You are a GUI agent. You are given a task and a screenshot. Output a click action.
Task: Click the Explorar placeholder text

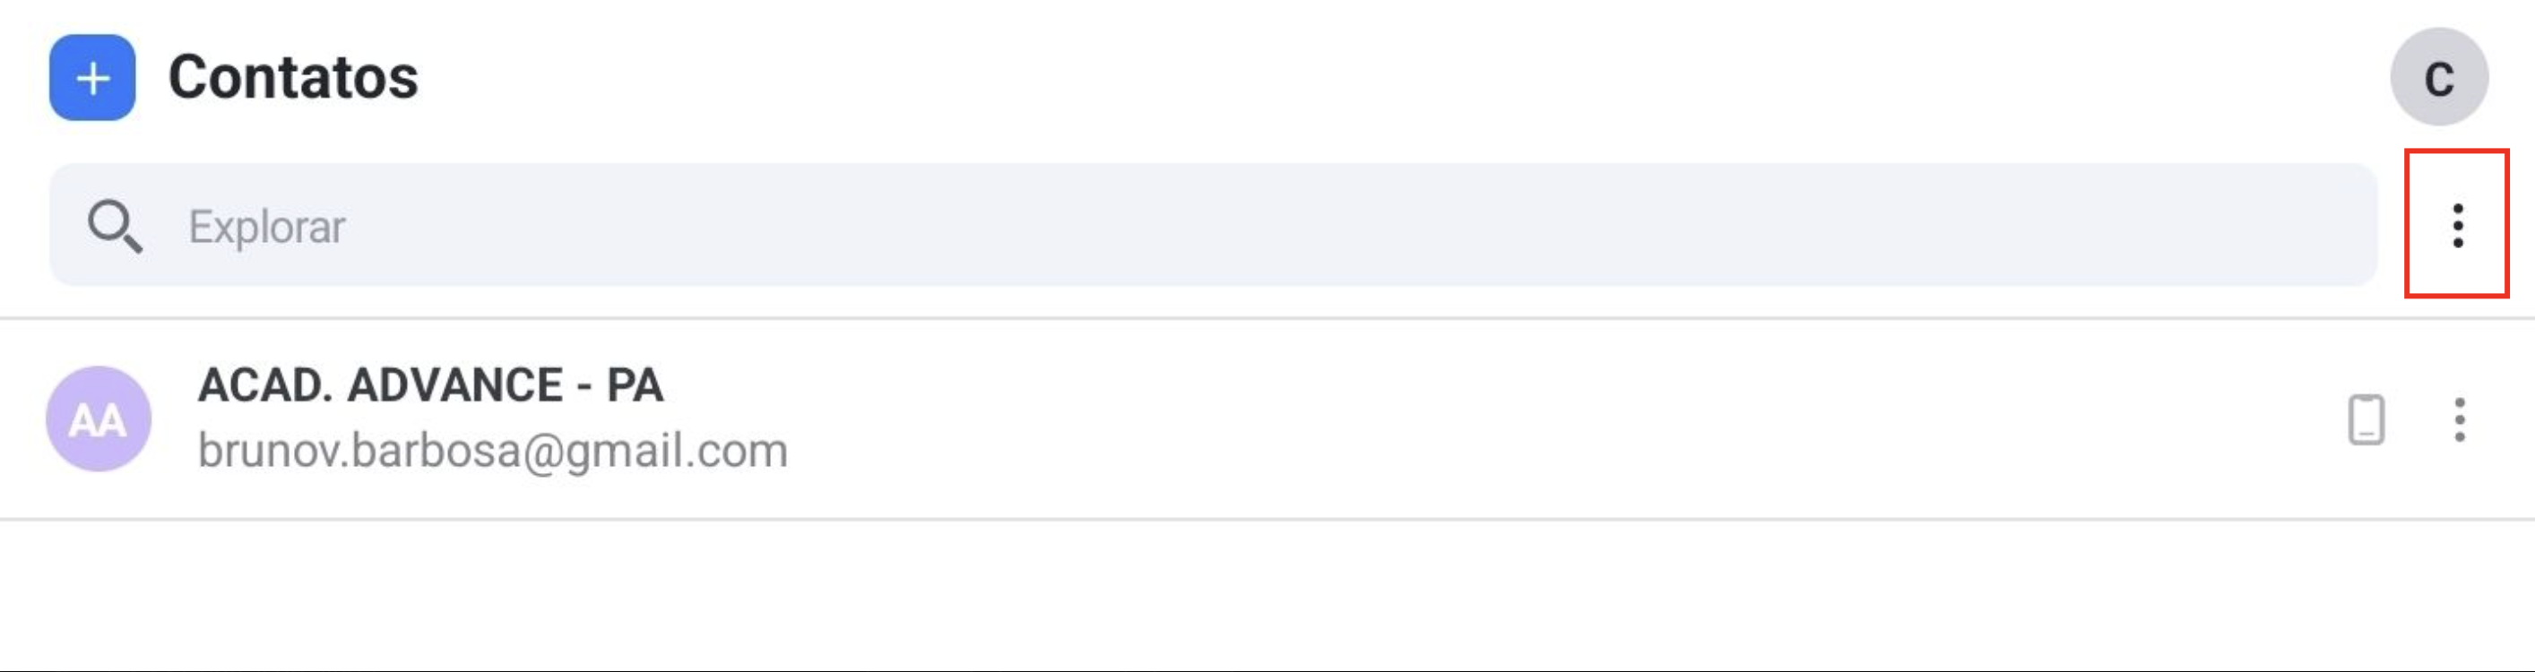(267, 228)
